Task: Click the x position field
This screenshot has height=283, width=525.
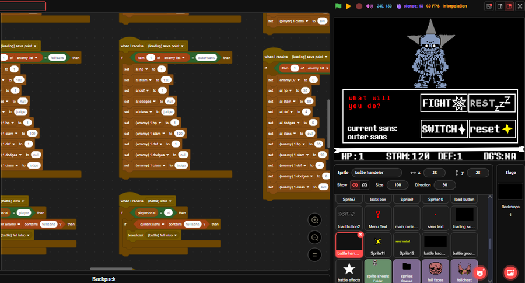Action: [x=434, y=173]
